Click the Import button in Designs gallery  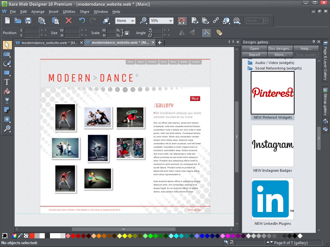254,55
